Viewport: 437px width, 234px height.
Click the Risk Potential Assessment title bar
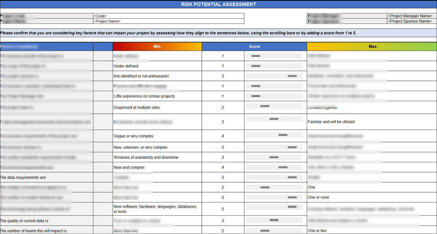(x=218, y=4)
